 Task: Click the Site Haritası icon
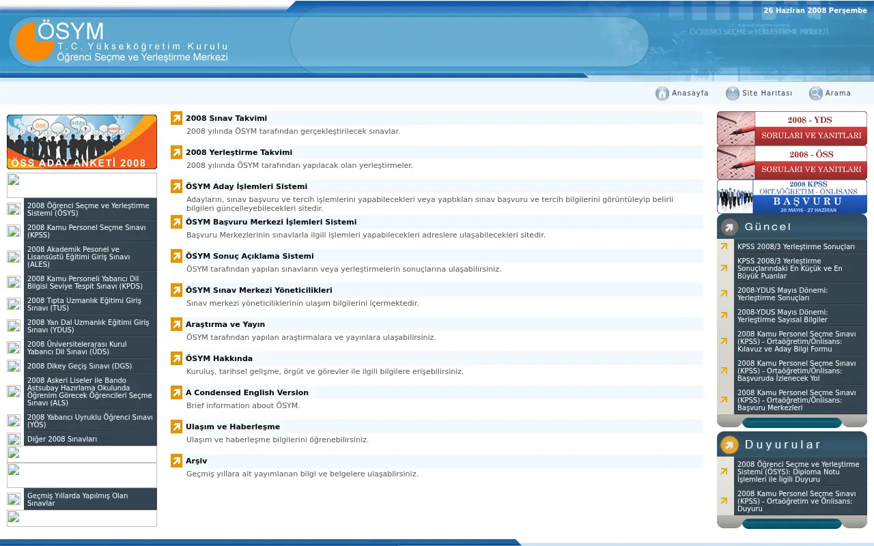pyautogui.click(x=733, y=94)
